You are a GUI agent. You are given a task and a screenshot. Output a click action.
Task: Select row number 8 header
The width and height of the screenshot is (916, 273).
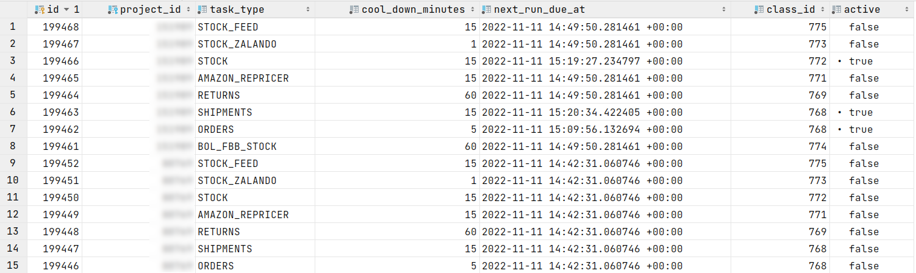pos(13,146)
